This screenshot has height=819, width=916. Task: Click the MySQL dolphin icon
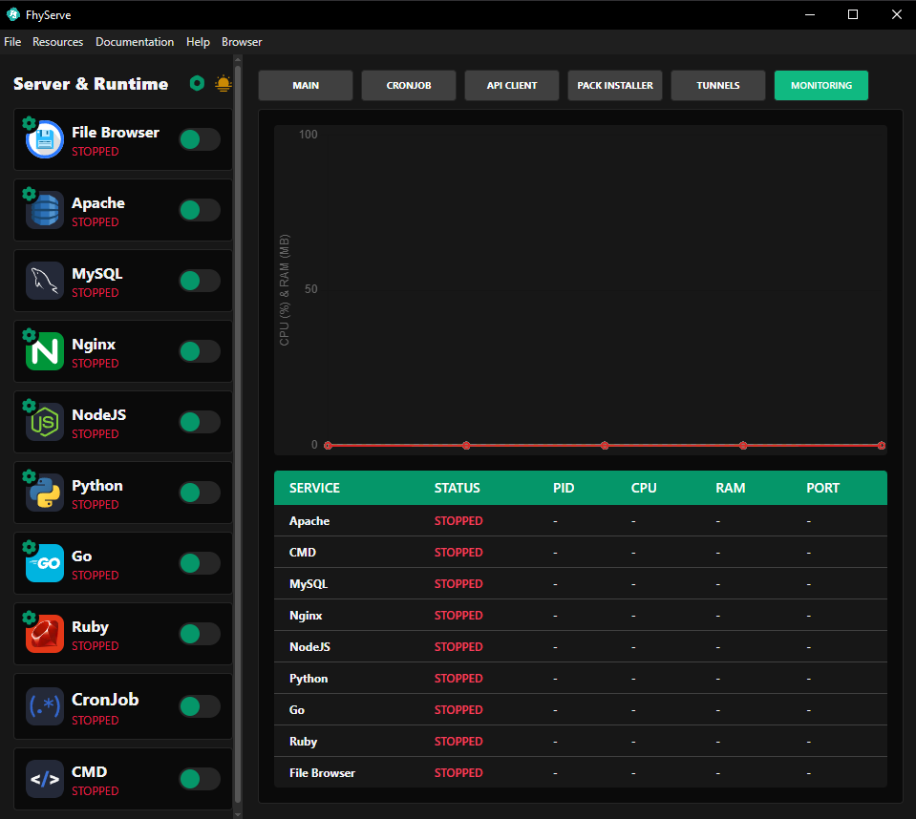tap(44, 281)
